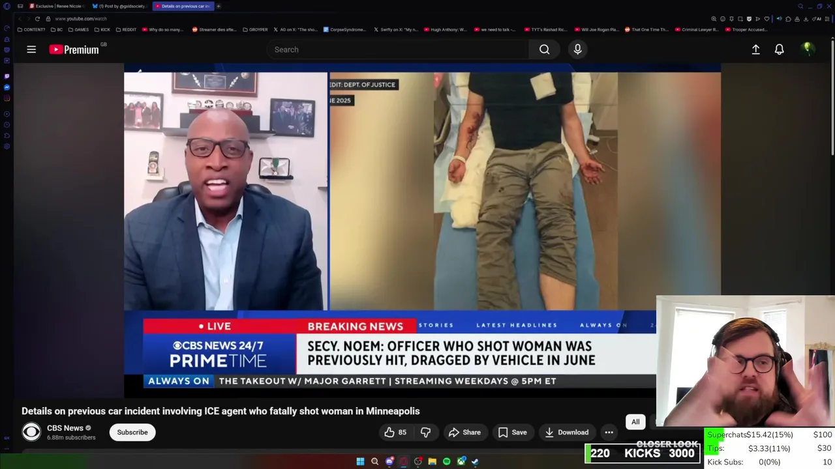Switch to Exclusive Renee Nicole tab
This screenshot has height=469, width=835.
click(x=57, y=6)
